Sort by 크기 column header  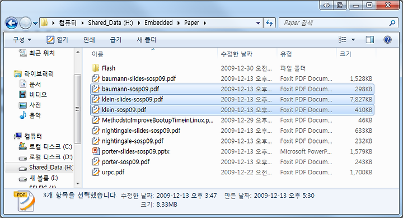[345, 54]
